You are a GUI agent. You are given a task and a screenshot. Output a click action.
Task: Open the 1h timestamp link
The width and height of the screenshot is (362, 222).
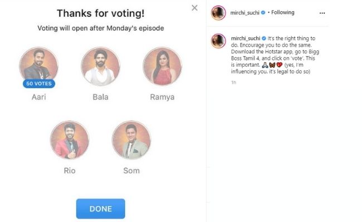pos(233,82)
